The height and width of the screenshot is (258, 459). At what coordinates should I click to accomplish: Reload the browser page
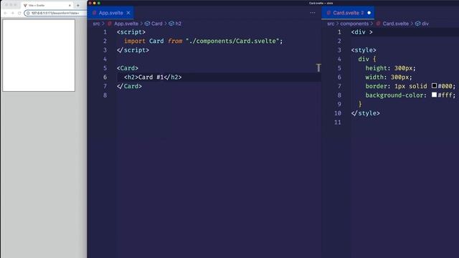[19, 13]
